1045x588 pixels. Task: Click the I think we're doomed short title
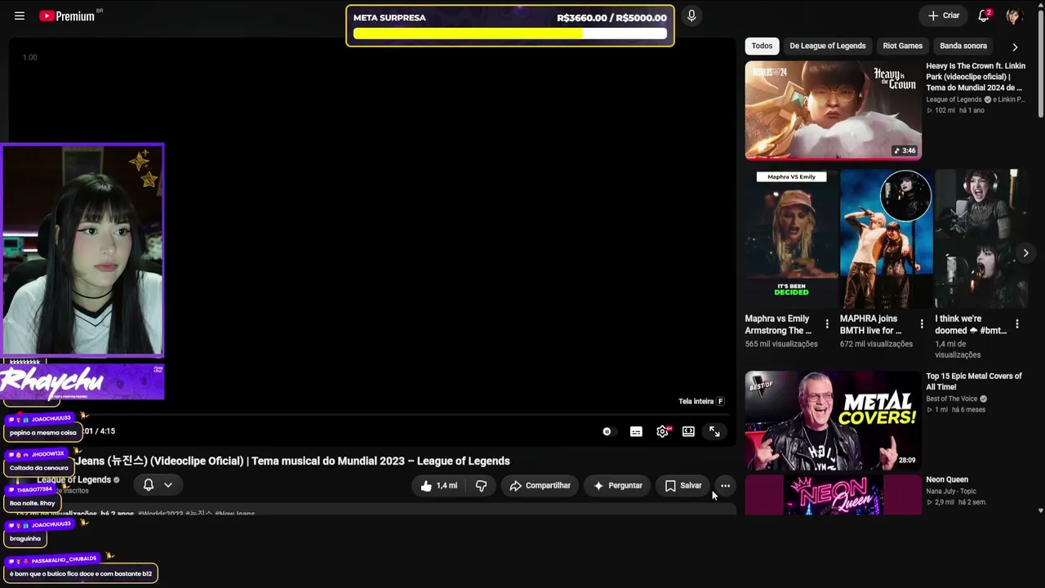pos(971,325)
